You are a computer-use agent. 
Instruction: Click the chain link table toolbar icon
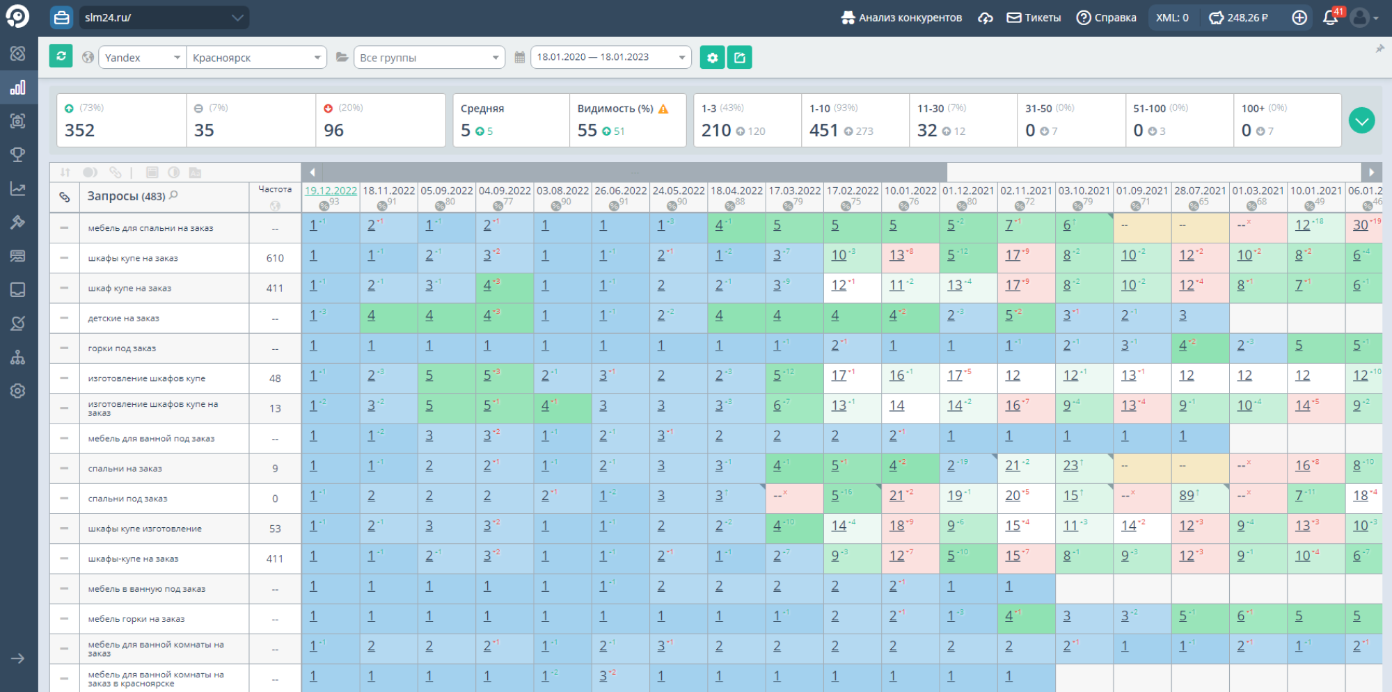tap(116, 172)
